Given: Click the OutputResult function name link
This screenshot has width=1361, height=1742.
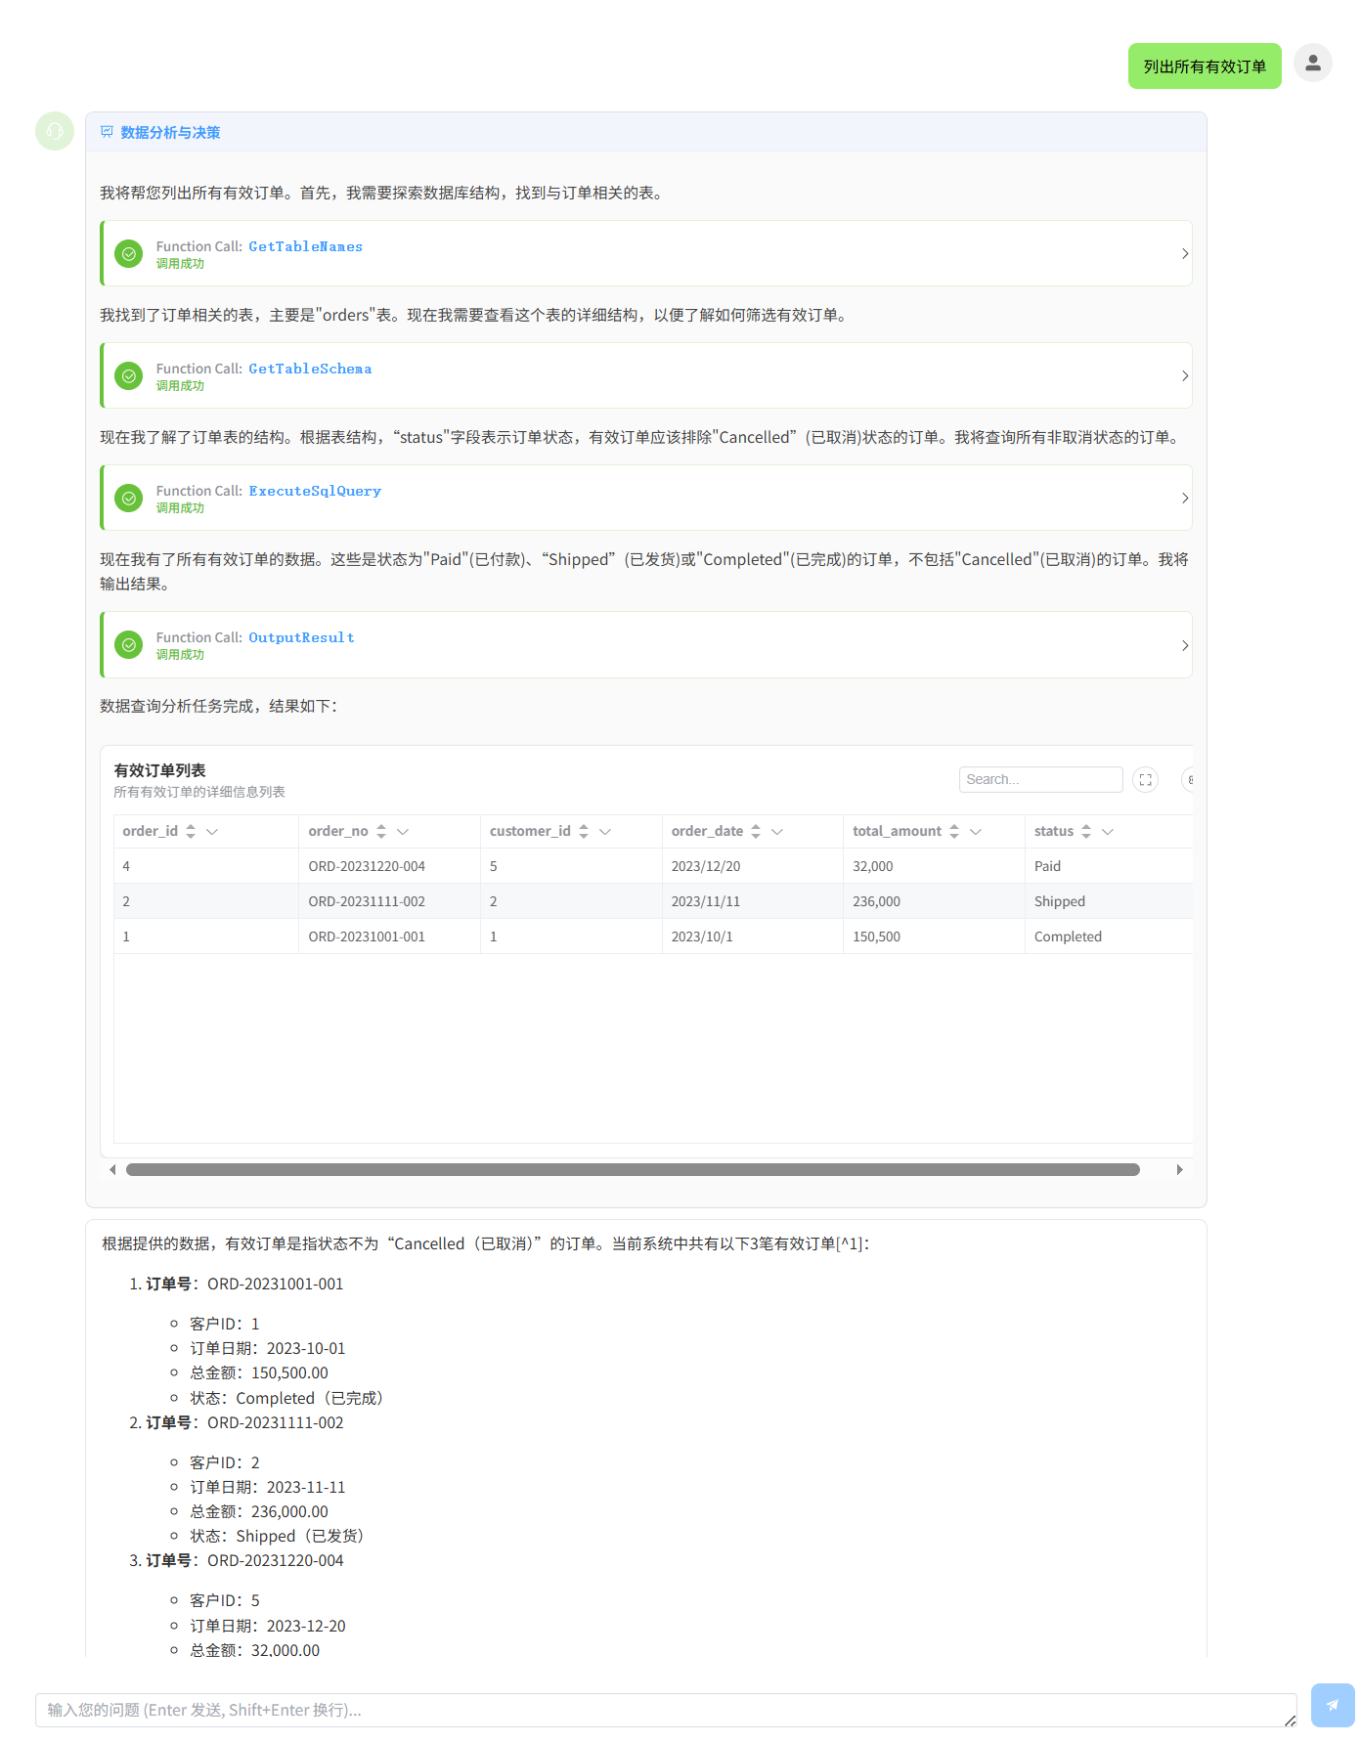Looking at the screenshot, I should (301, 637).
